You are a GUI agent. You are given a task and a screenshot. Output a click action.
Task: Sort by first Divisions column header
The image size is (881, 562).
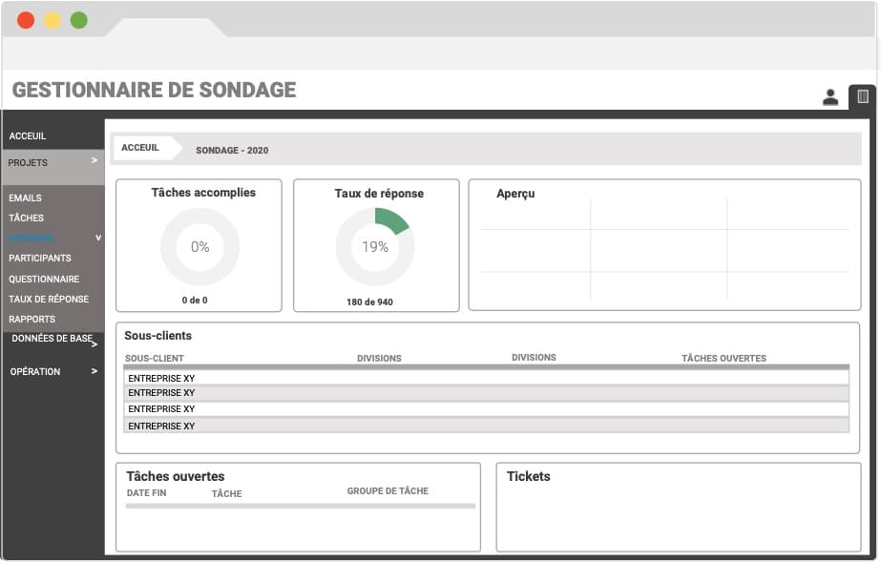click(379, 358)
